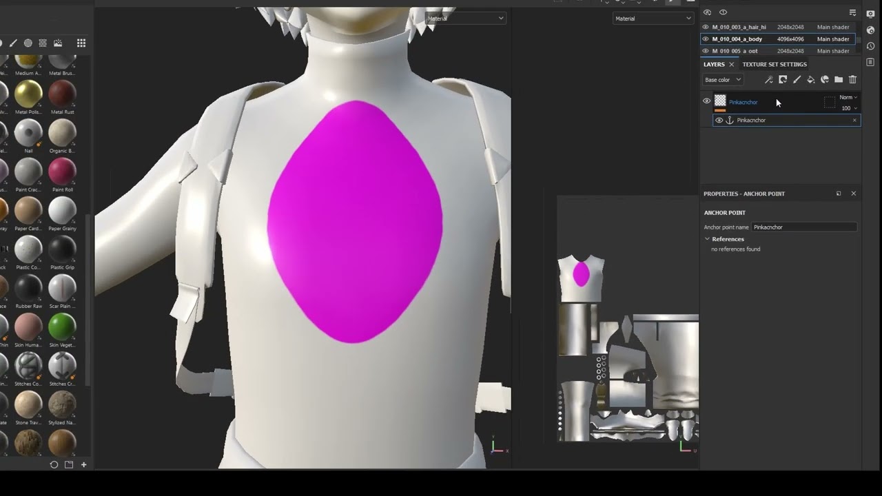882x496 pixels.
Task: Open the layer opacity 100 dropdown
Action: (x=849, y=108)
